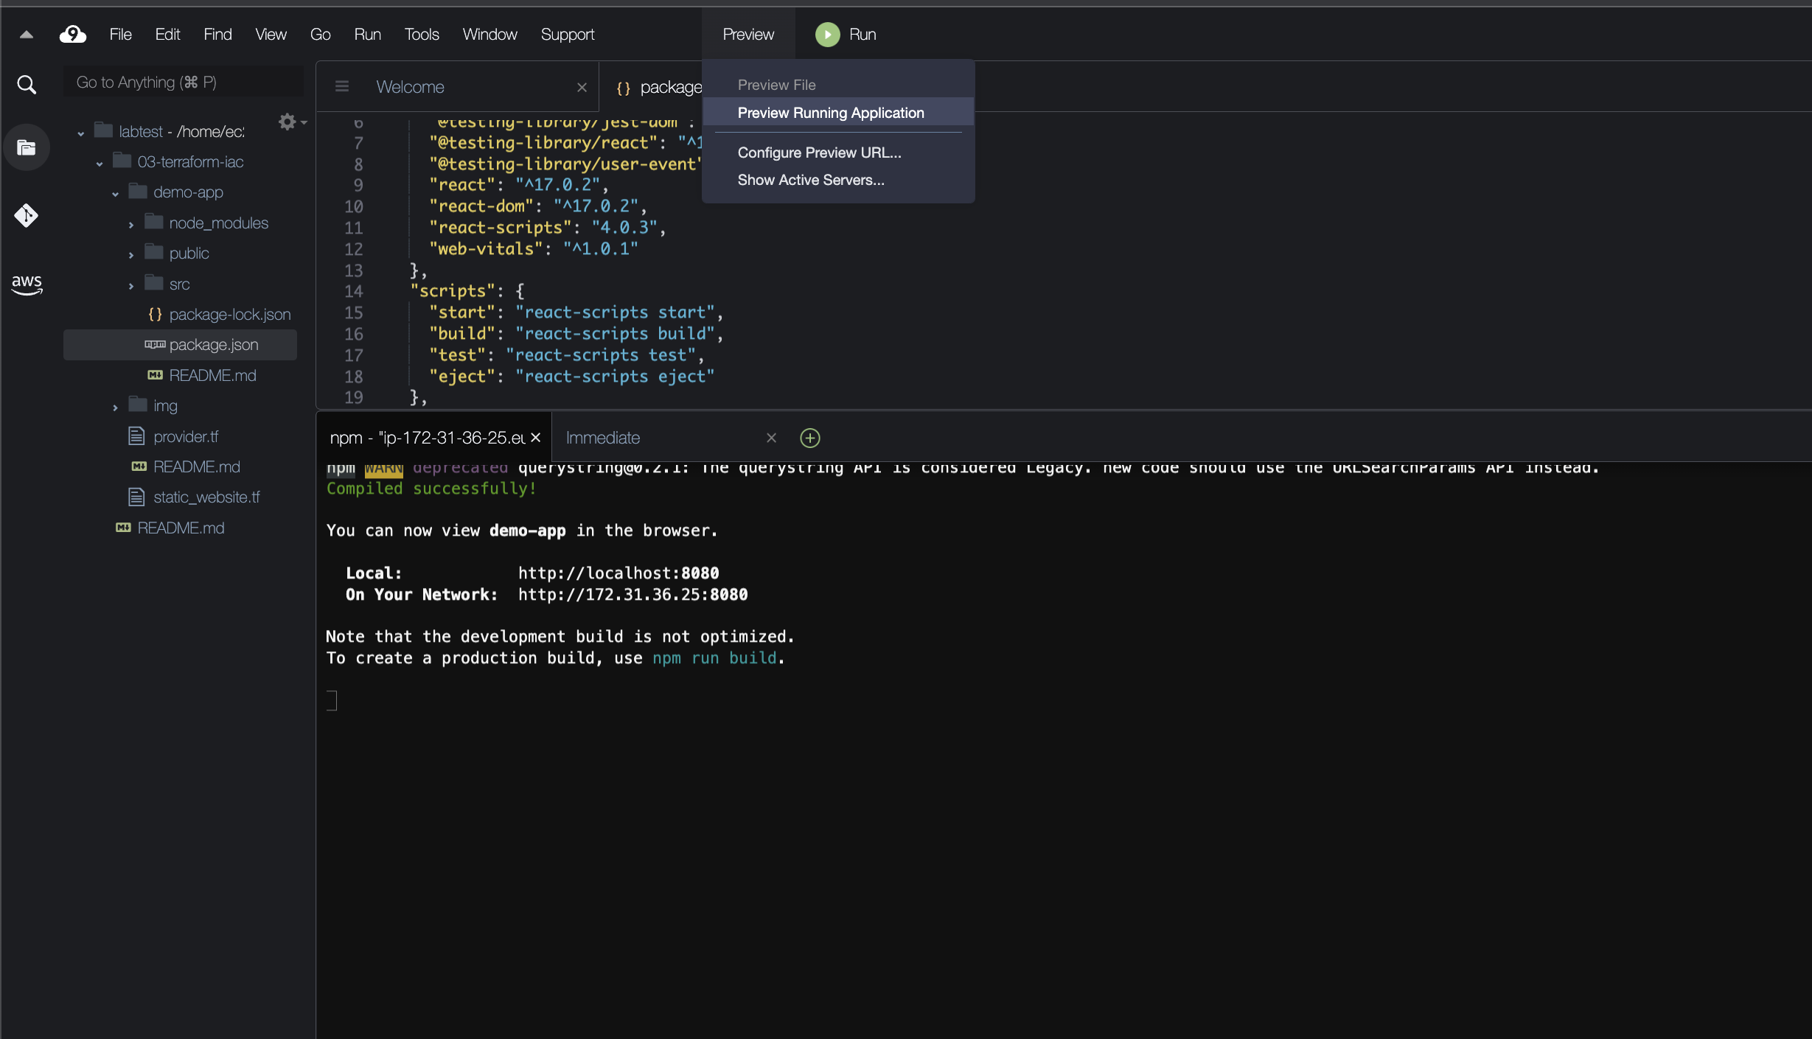Click the Go to Anything search field
This screenshot has width=1812, height=1039.
tap(183, 82)
